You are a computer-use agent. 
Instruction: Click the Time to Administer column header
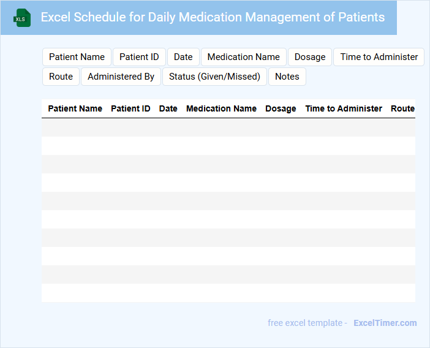tap(344, 108)
